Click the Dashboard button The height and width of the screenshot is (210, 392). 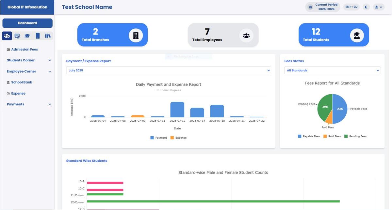[27, 23]
